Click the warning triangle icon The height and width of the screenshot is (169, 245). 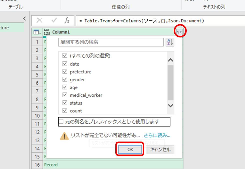64,136
